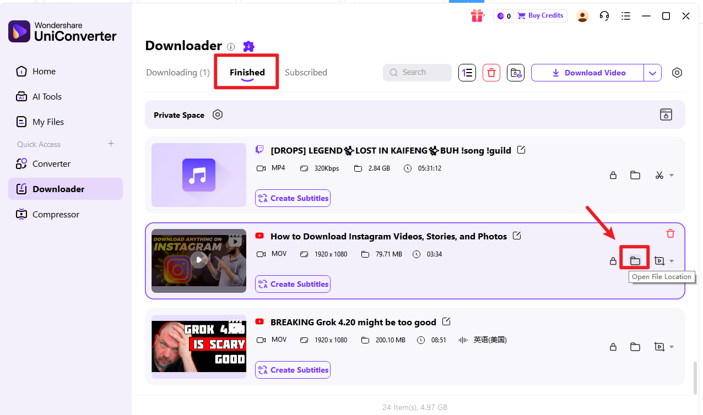
Task: Lock the Instagram Videos download item
Action: tap(613, 261)
